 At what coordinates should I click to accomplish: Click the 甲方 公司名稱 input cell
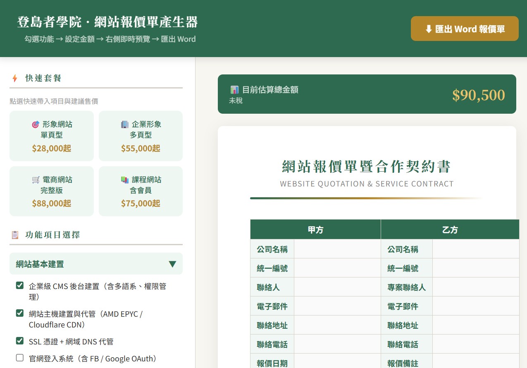(x=337, y=249)
